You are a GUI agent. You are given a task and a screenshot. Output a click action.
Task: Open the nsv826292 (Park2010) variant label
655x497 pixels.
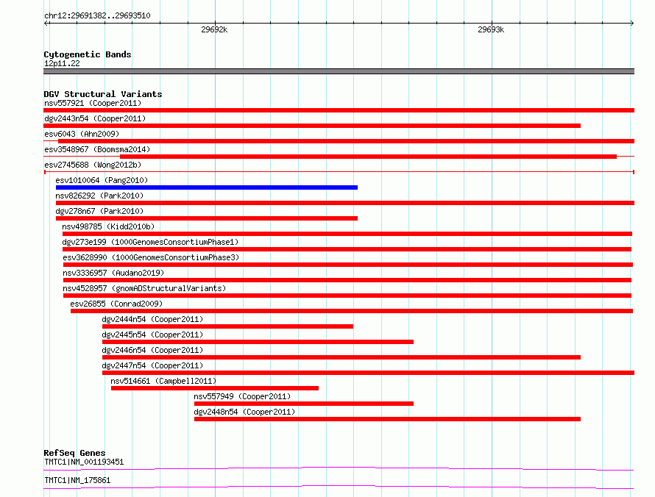point(99,196)
